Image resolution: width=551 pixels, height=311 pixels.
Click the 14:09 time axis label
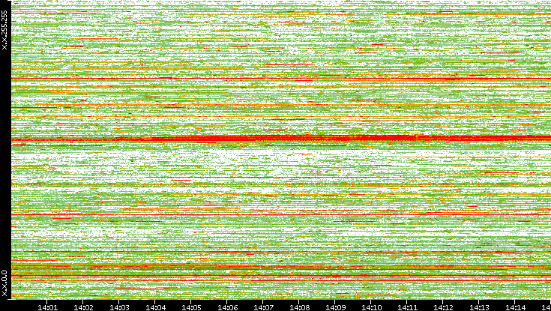(335, 307)
